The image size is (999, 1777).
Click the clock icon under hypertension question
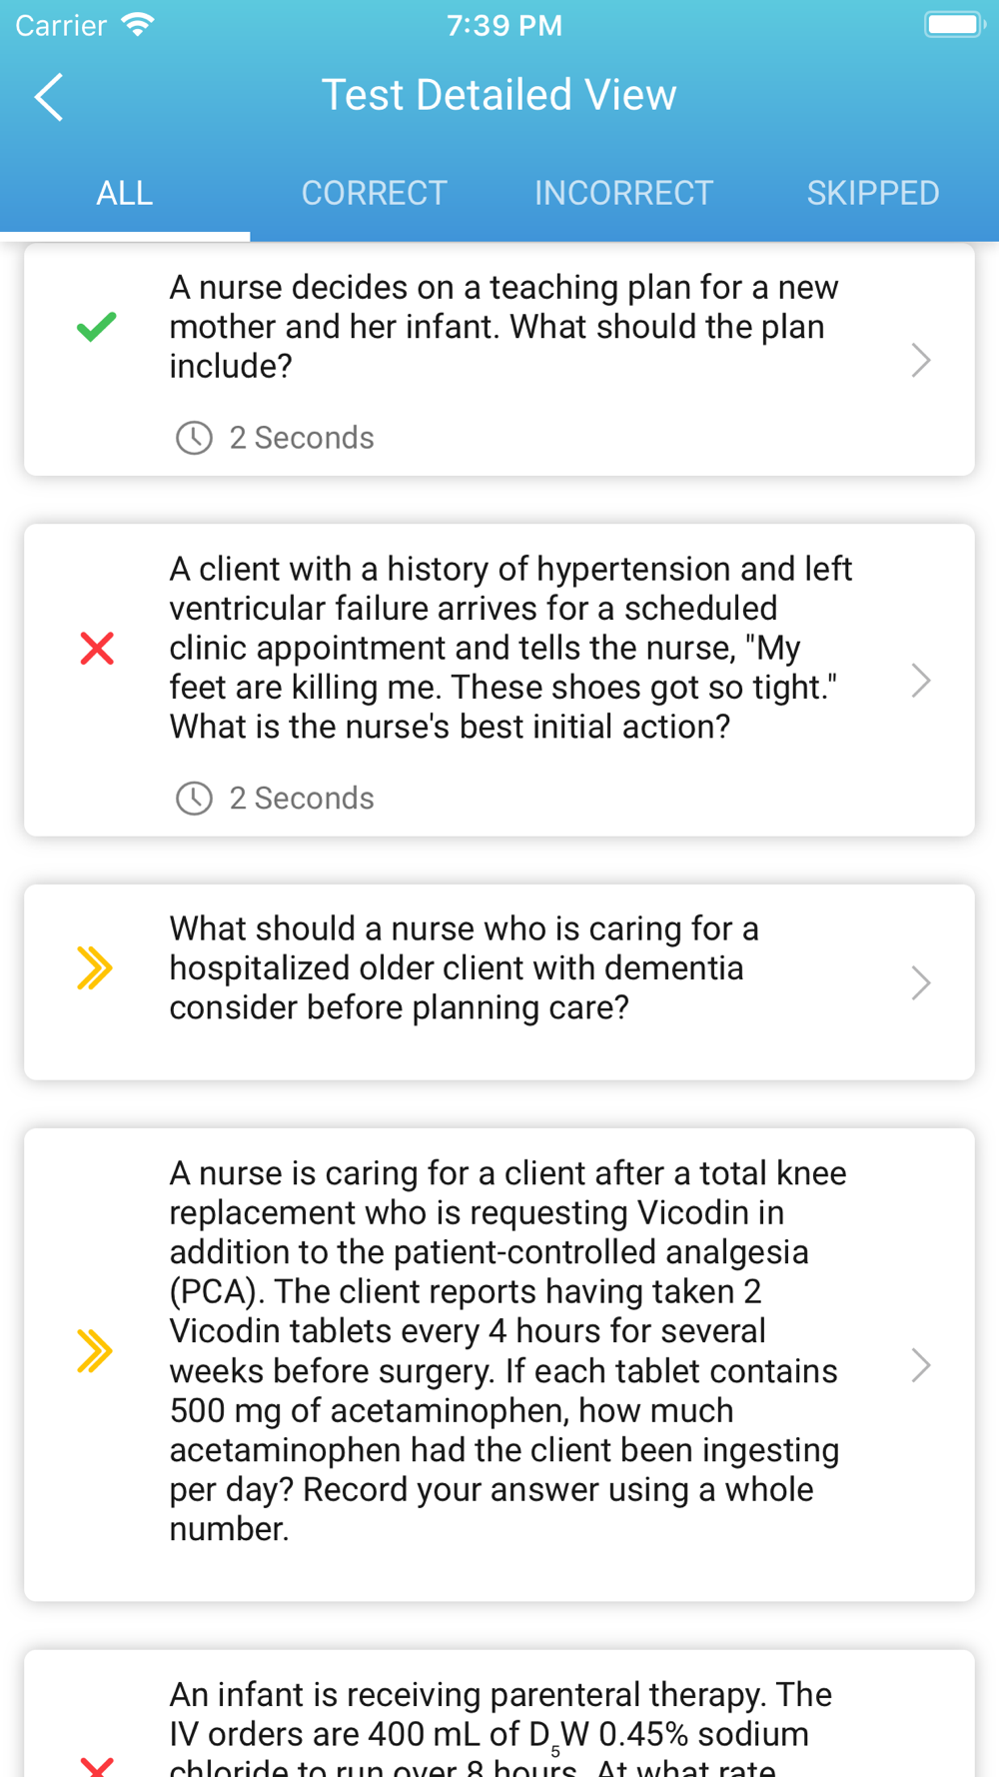coord(194,799)
